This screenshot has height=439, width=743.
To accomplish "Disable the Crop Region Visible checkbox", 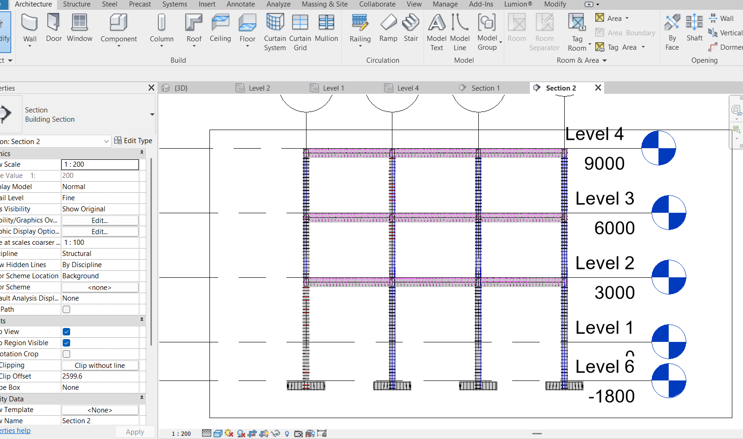I will coord(66,342).
